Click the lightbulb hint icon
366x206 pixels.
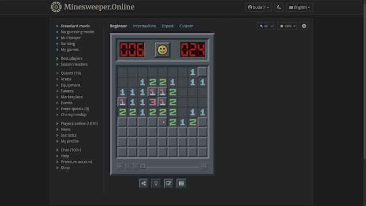tap(156, 183)
